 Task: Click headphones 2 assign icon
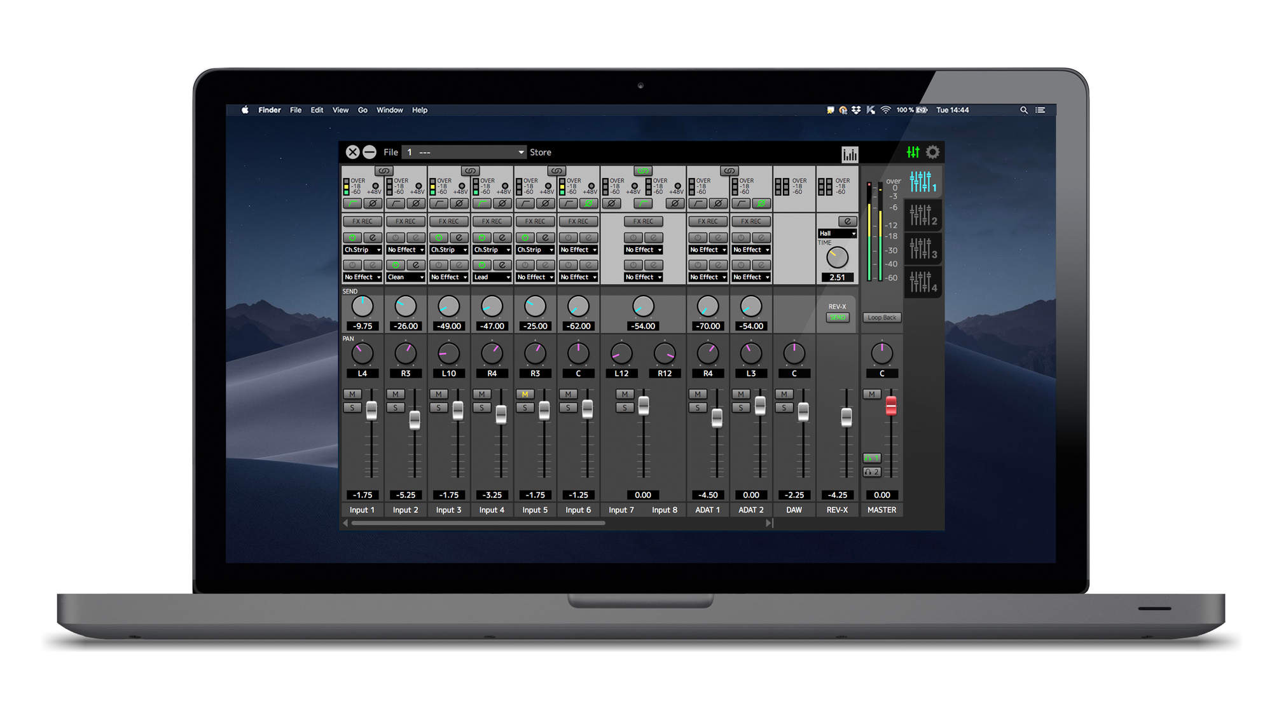pos(871,472)
